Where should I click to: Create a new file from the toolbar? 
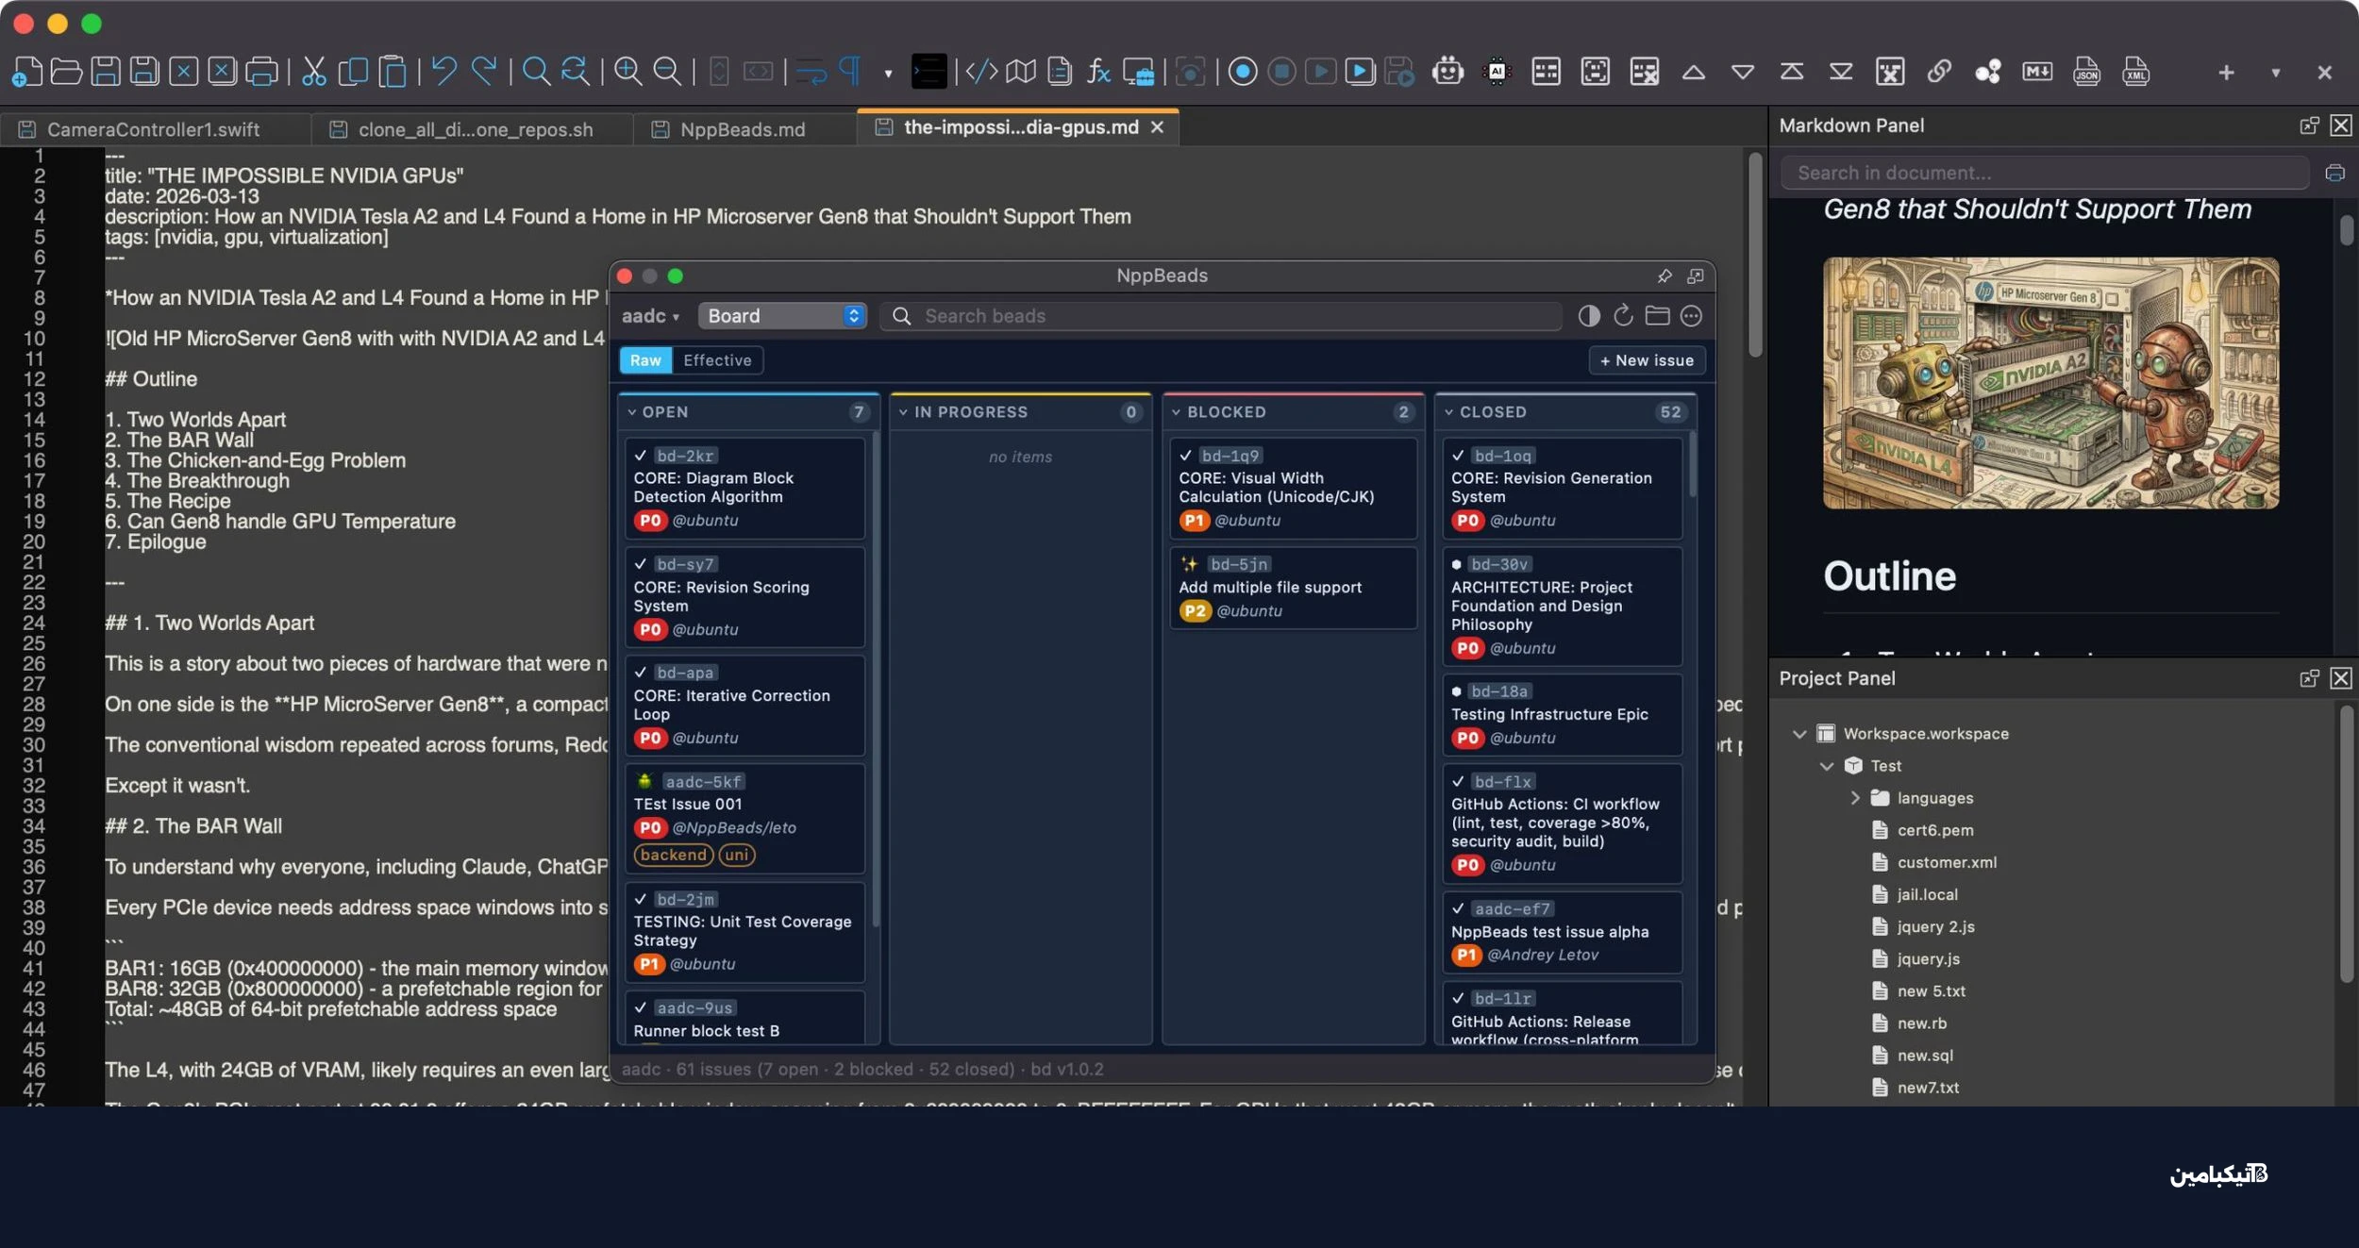[27, 72]
